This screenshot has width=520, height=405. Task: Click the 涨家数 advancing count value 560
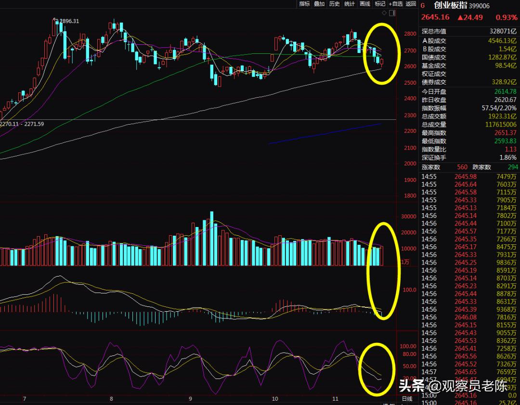[x=462, y=167]
